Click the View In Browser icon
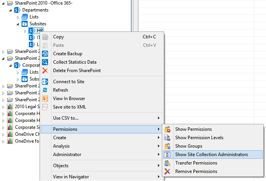This screenshot has height=181, width=266. 45,99
